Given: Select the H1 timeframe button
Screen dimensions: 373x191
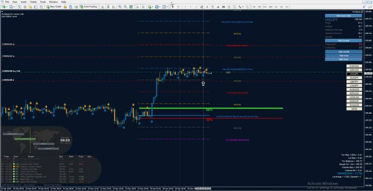Looking at the screenshot, I should [276, 7].
